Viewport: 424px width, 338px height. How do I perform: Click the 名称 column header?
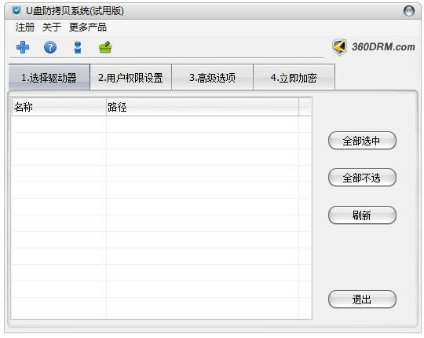[59, 107]
